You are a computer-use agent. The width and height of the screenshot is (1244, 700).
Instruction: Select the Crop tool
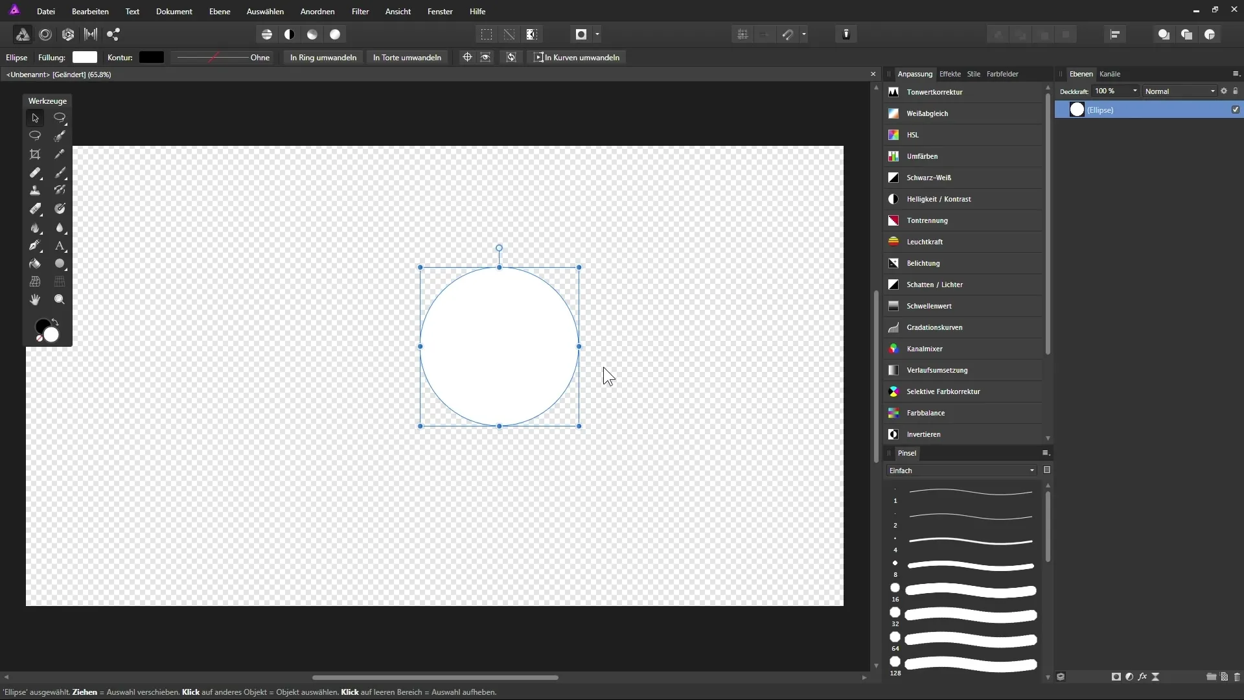(x=35, y=154)
